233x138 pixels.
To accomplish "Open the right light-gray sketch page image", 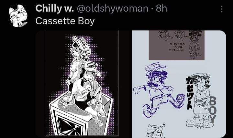I will pos(179,84).
